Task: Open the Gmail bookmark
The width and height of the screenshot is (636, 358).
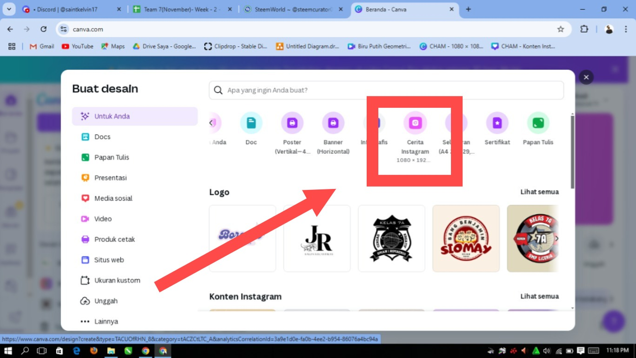Action: pyautogui.click(x=42, y=46)
